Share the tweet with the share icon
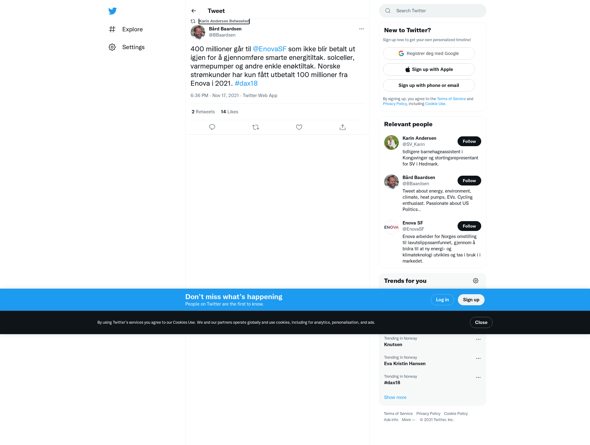590x445 pixels. (x=343, y=127)
